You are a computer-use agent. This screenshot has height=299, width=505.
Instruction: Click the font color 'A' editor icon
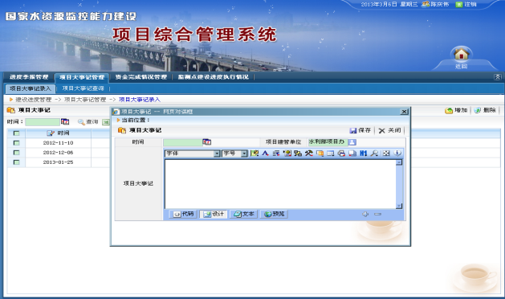pyautogui.click(x=265, y=154)
